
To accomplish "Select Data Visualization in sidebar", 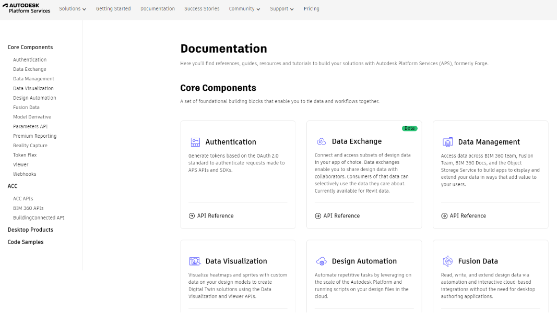I will click(x=33, y=88).
